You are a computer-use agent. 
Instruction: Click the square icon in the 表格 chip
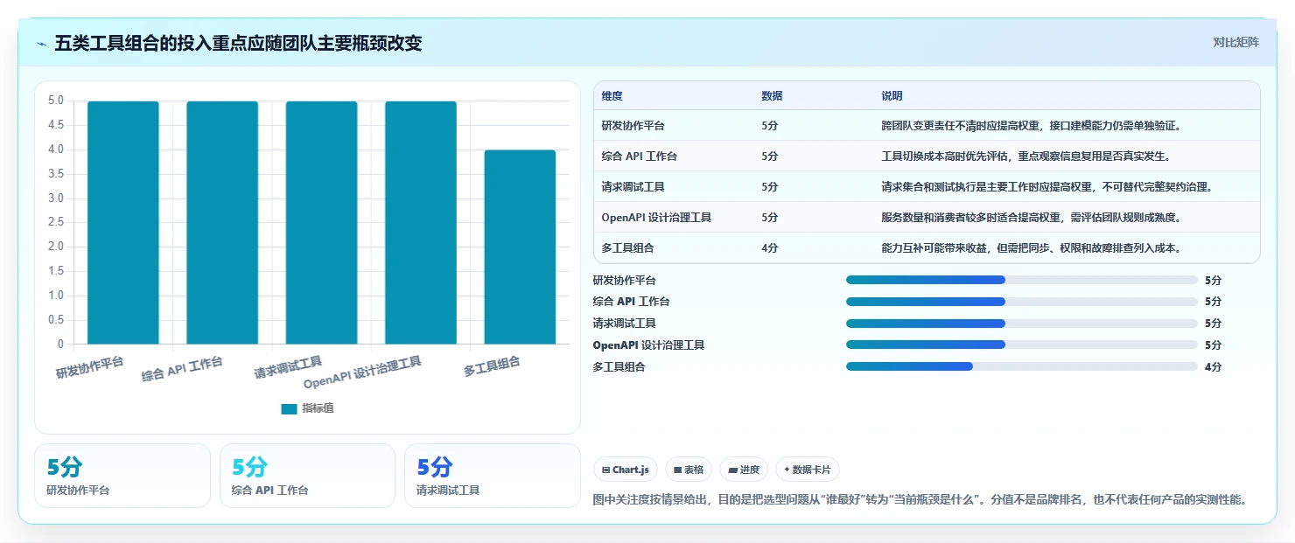[x=677, y=470]
